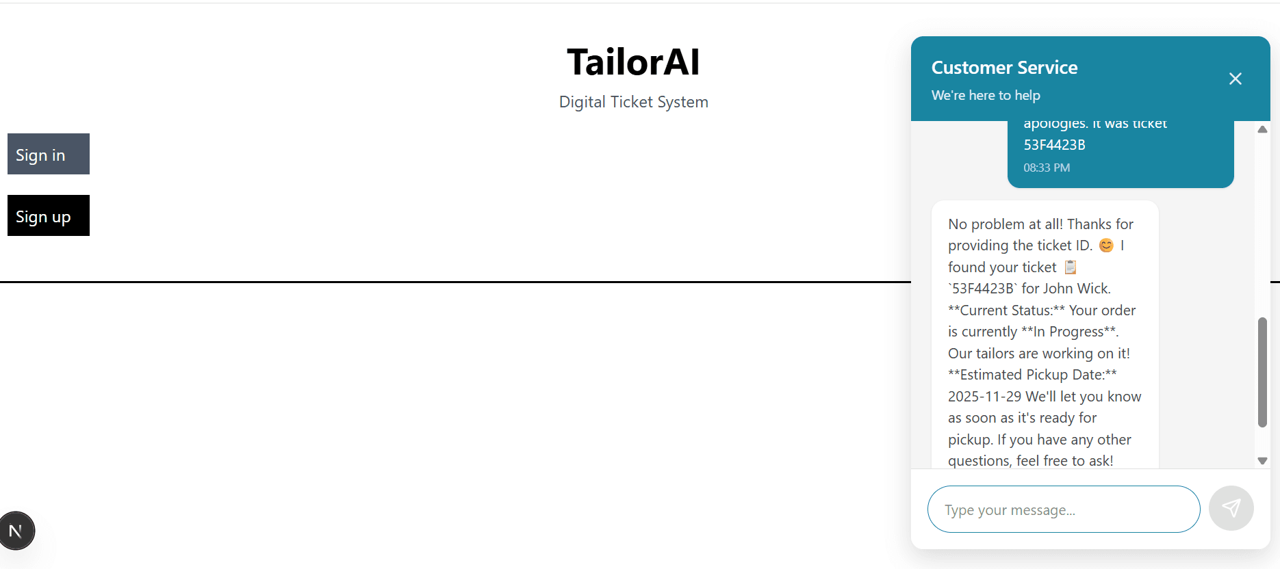This screenshot has height=569, width=1280.
Task: Click the 08:33 PM timestamp
Action: pos(1046,168)
